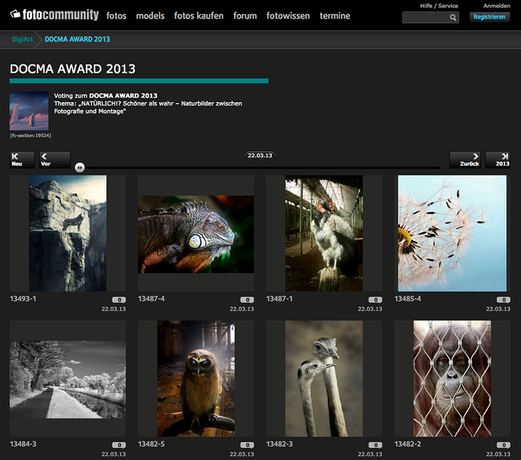Click the [fc-section:19524] text

pos(30,136)
